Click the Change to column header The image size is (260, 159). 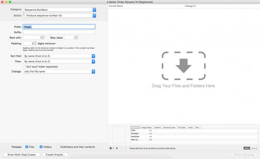tap(190, 6)
